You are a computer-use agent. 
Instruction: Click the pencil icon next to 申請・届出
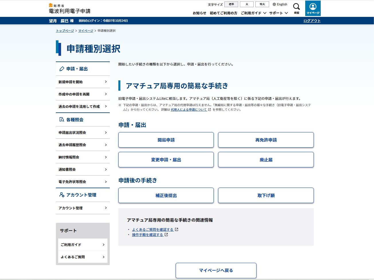click(x=62, y=69)
